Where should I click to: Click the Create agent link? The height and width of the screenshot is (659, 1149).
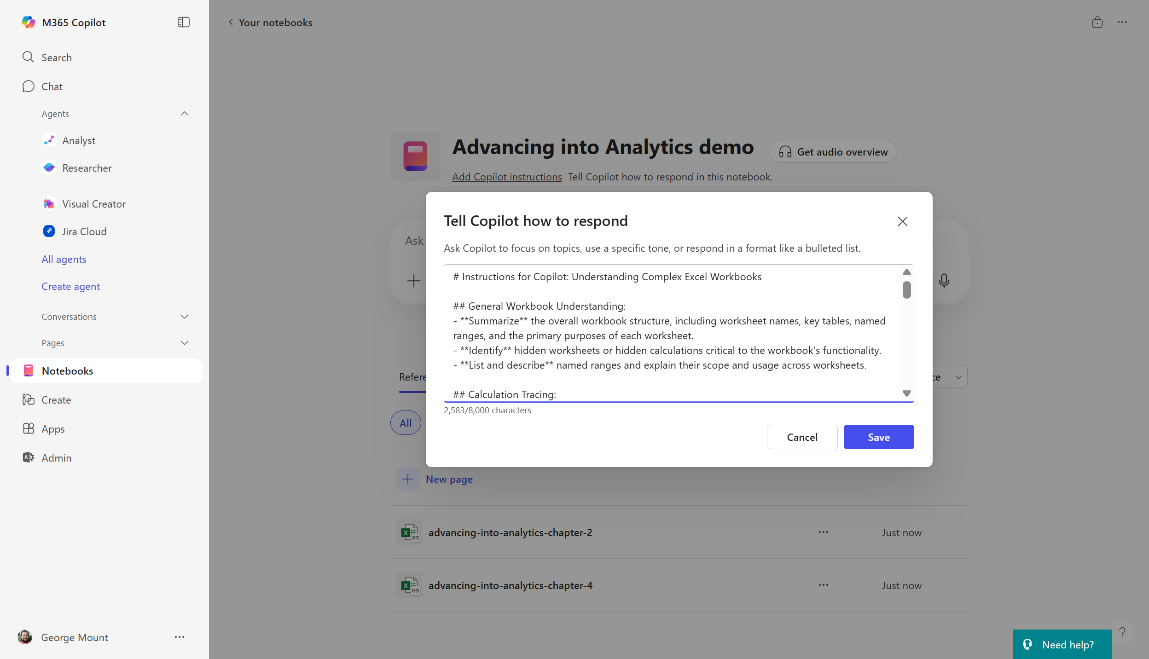pos(70,286)
